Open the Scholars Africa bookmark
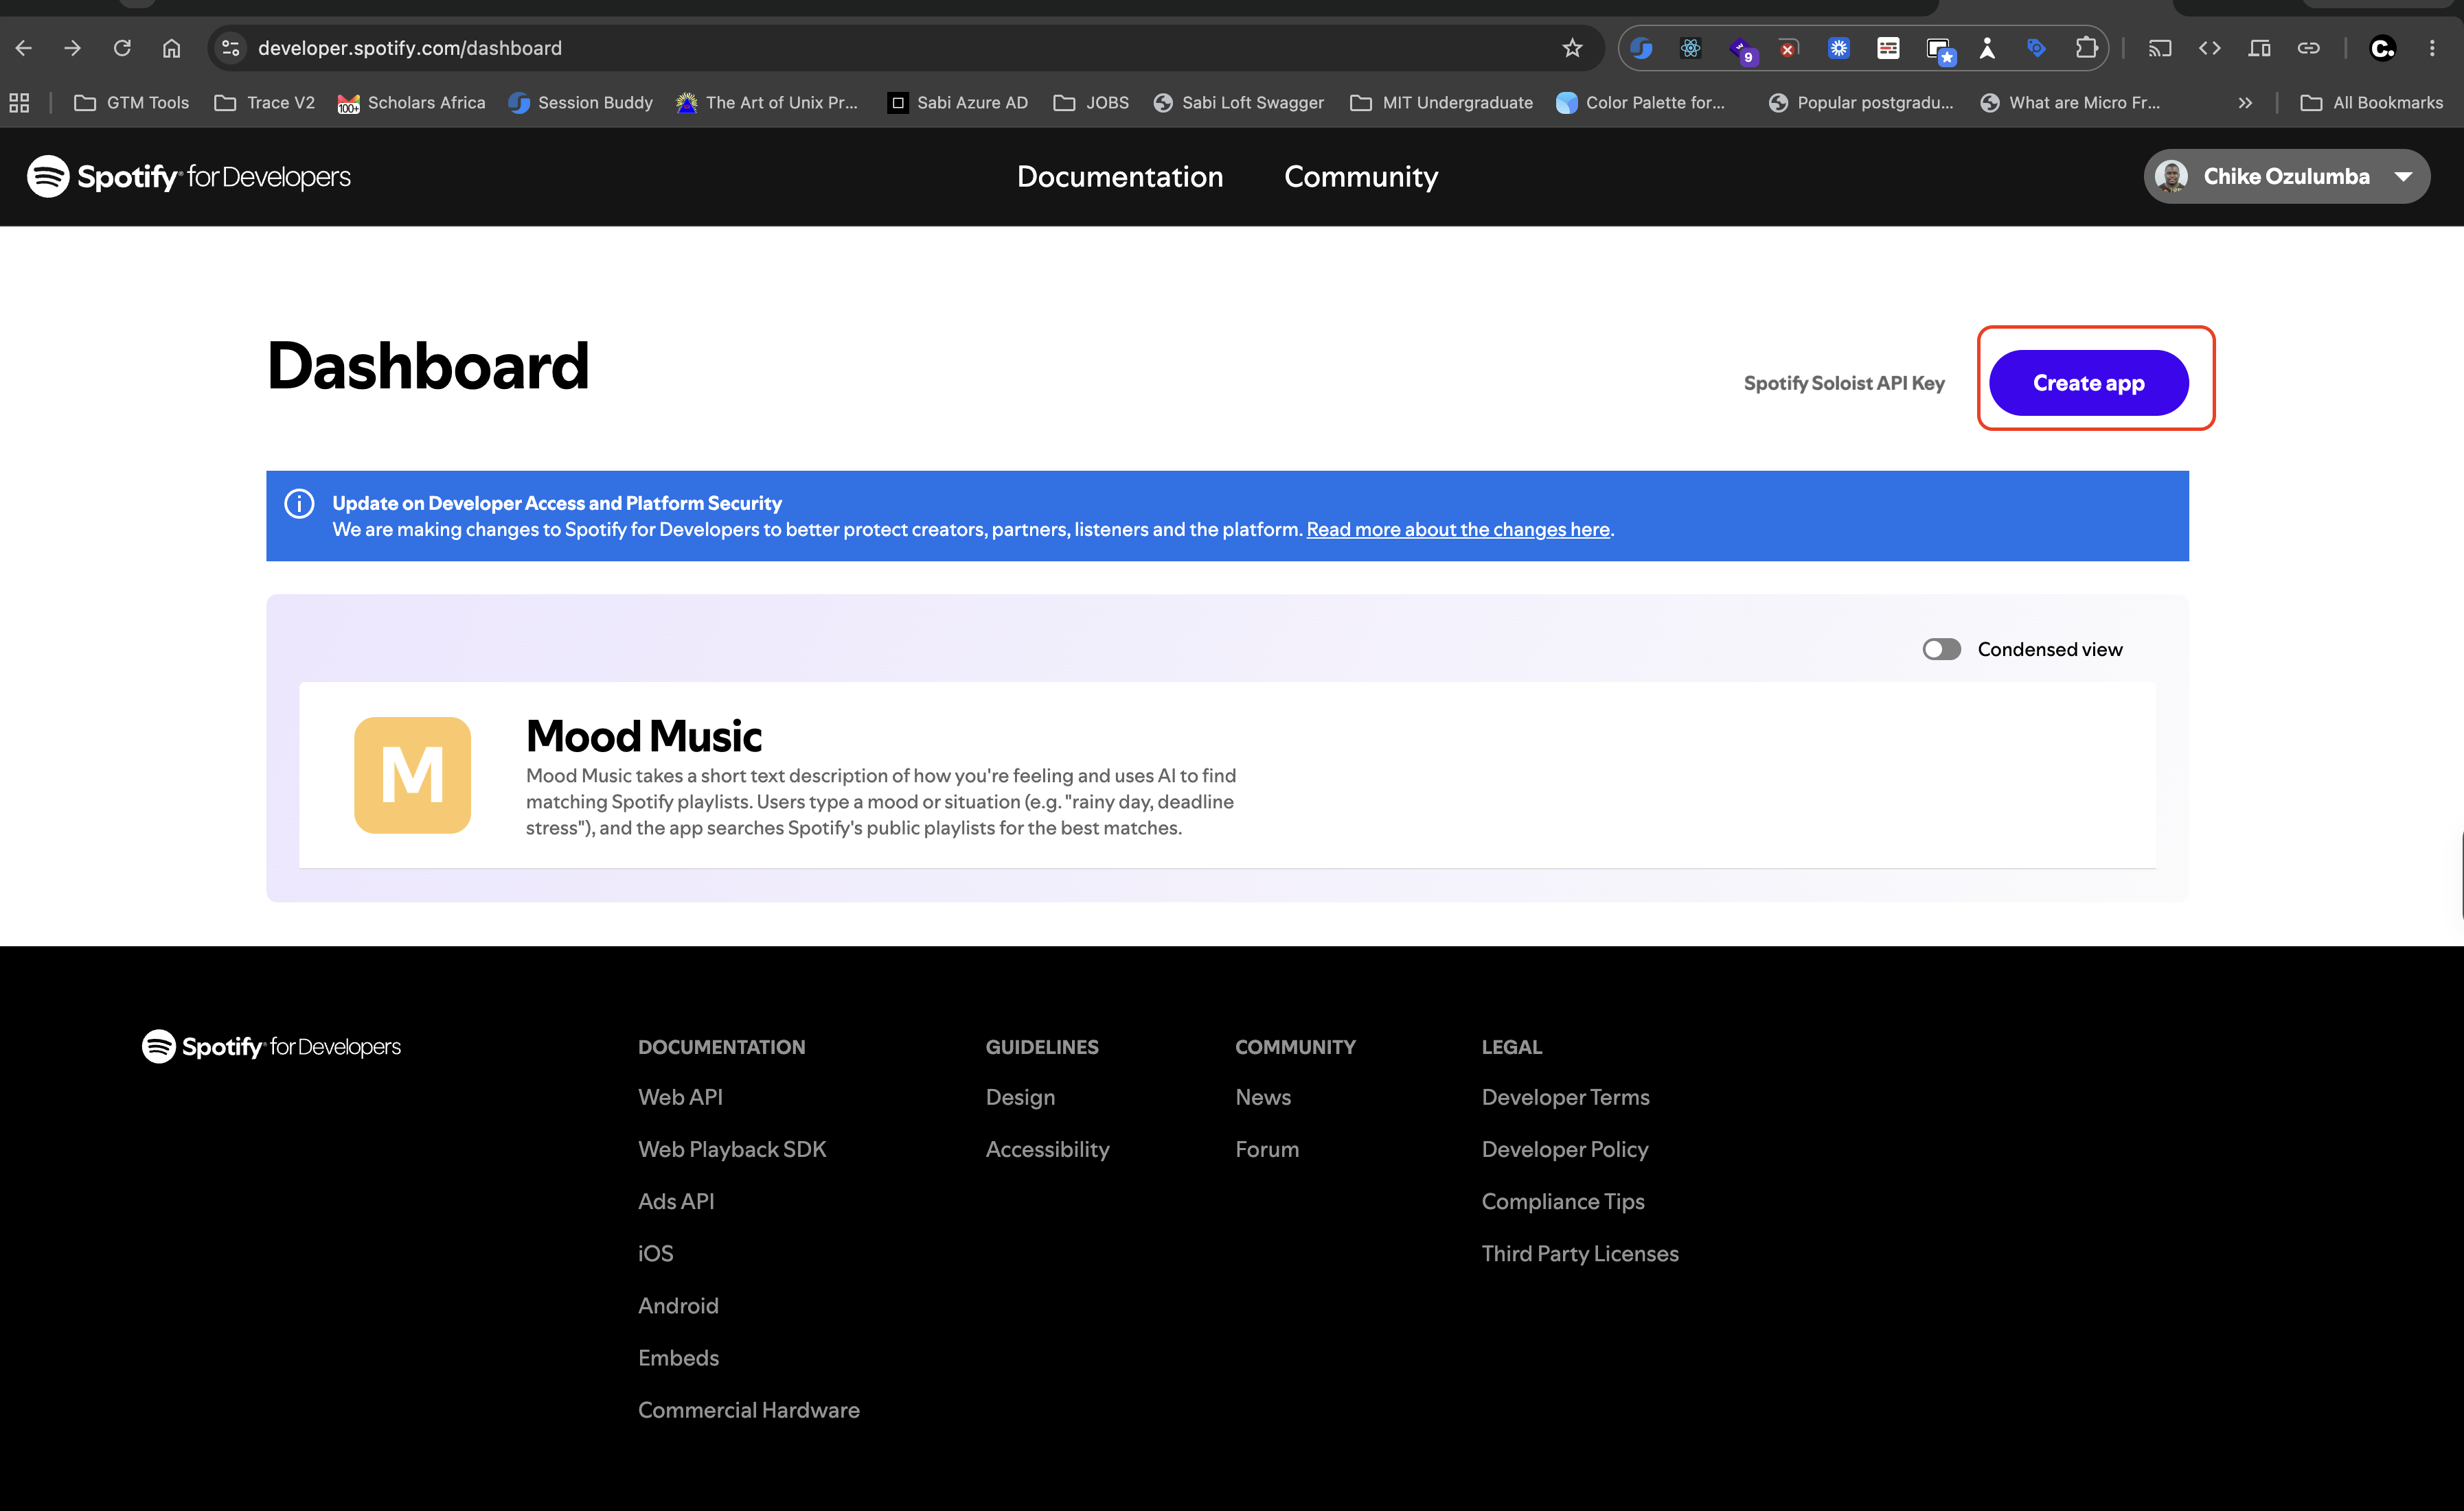The width and height of the screenshot is (2464, 1511). coord(411,103)
